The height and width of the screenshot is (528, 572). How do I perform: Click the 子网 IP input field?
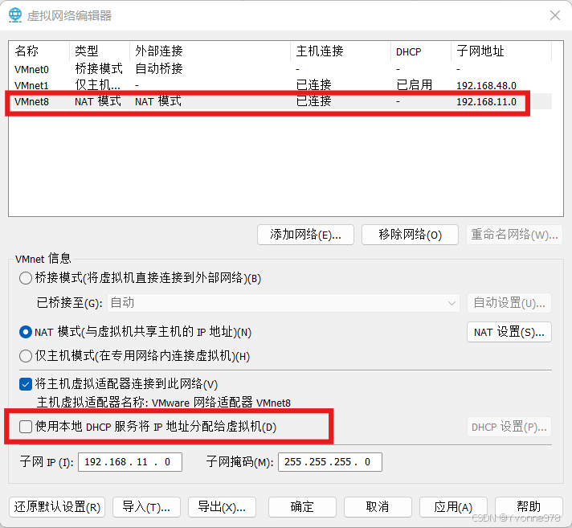(130, 462)
